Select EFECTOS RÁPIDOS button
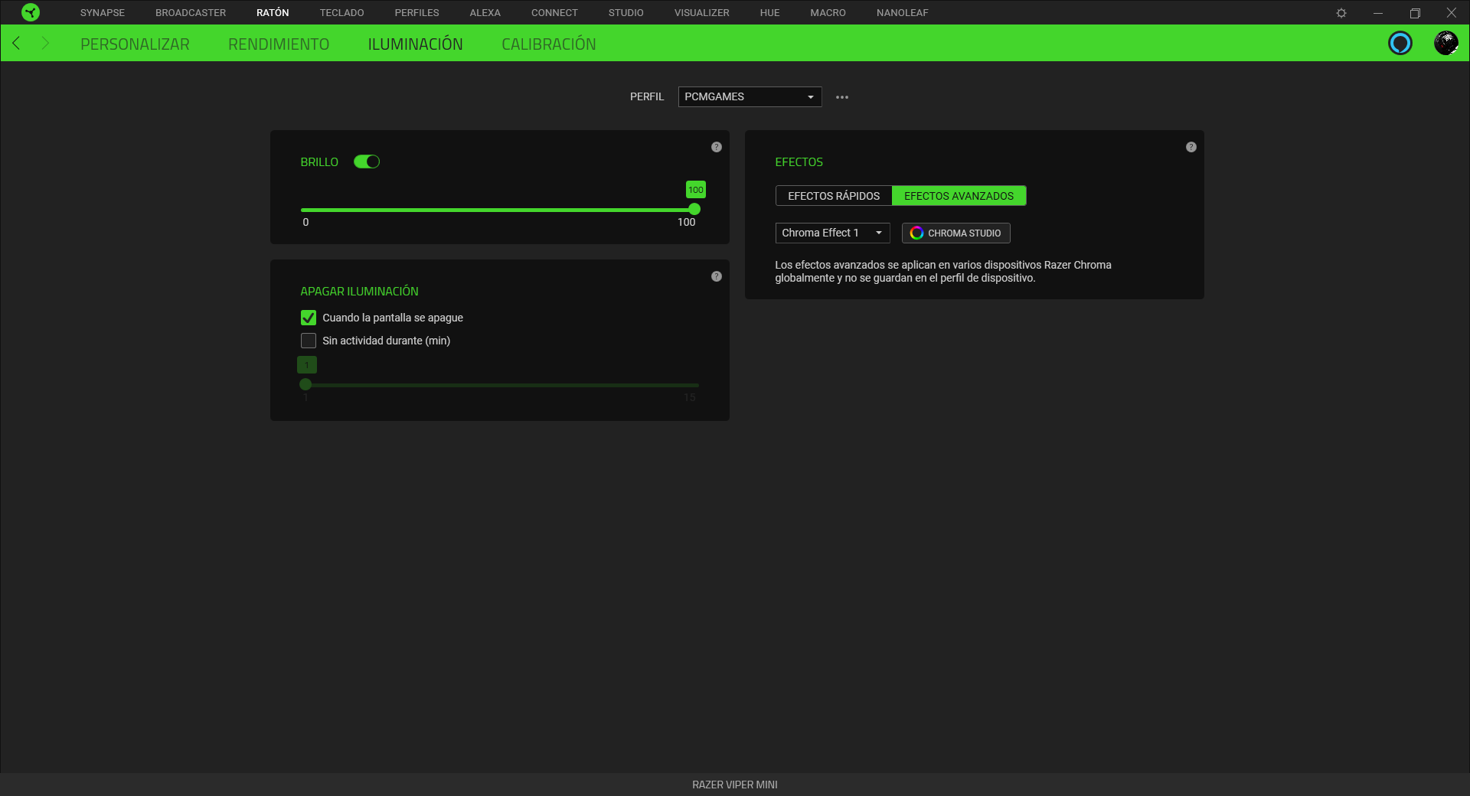 tap(834, 196)
